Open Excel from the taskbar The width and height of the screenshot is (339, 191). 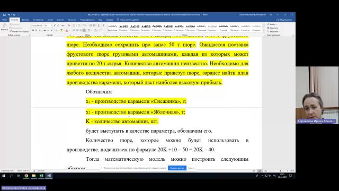[41, 176]
